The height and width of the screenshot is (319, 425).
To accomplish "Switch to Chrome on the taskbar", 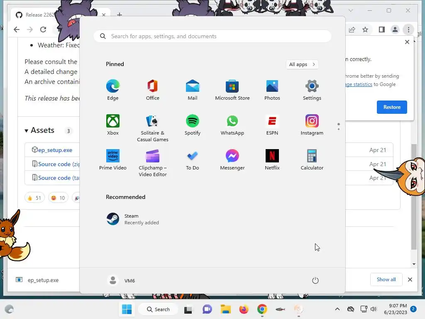I will point(262,309).
